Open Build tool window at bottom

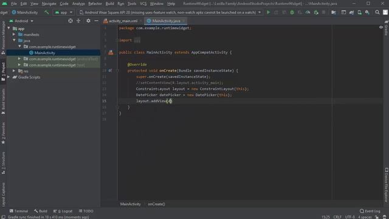click(41, 211)
